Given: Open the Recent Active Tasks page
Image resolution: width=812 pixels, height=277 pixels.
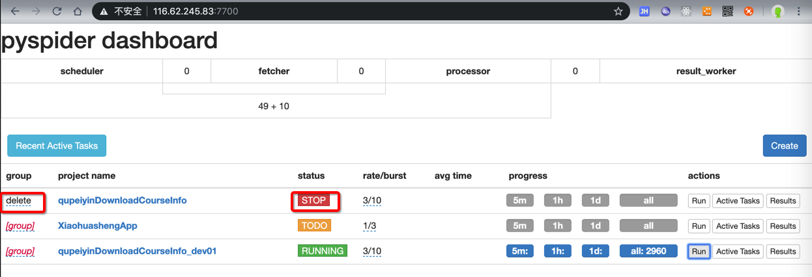Looking at the screenshot, I should tap(57, 146).
